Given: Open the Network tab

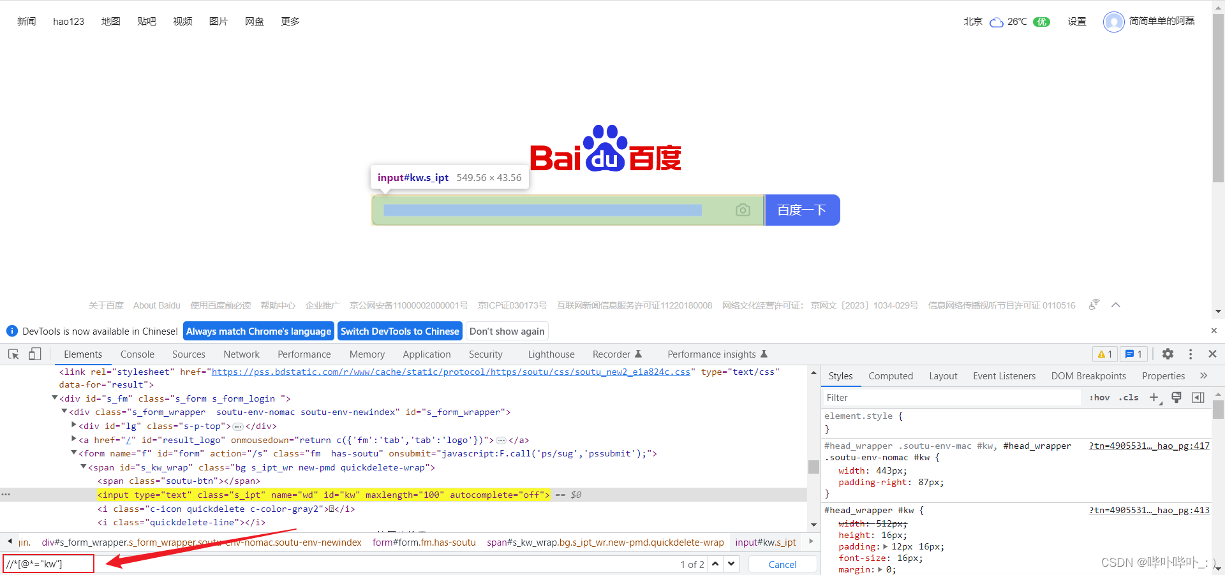Looking at the screenshot, I should point(241,354).
